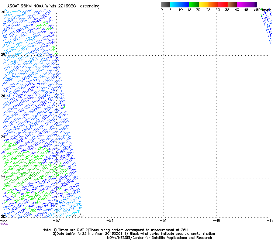Click the longitude label '-60'
The image size is (273, 240).
tap(3, 220)
